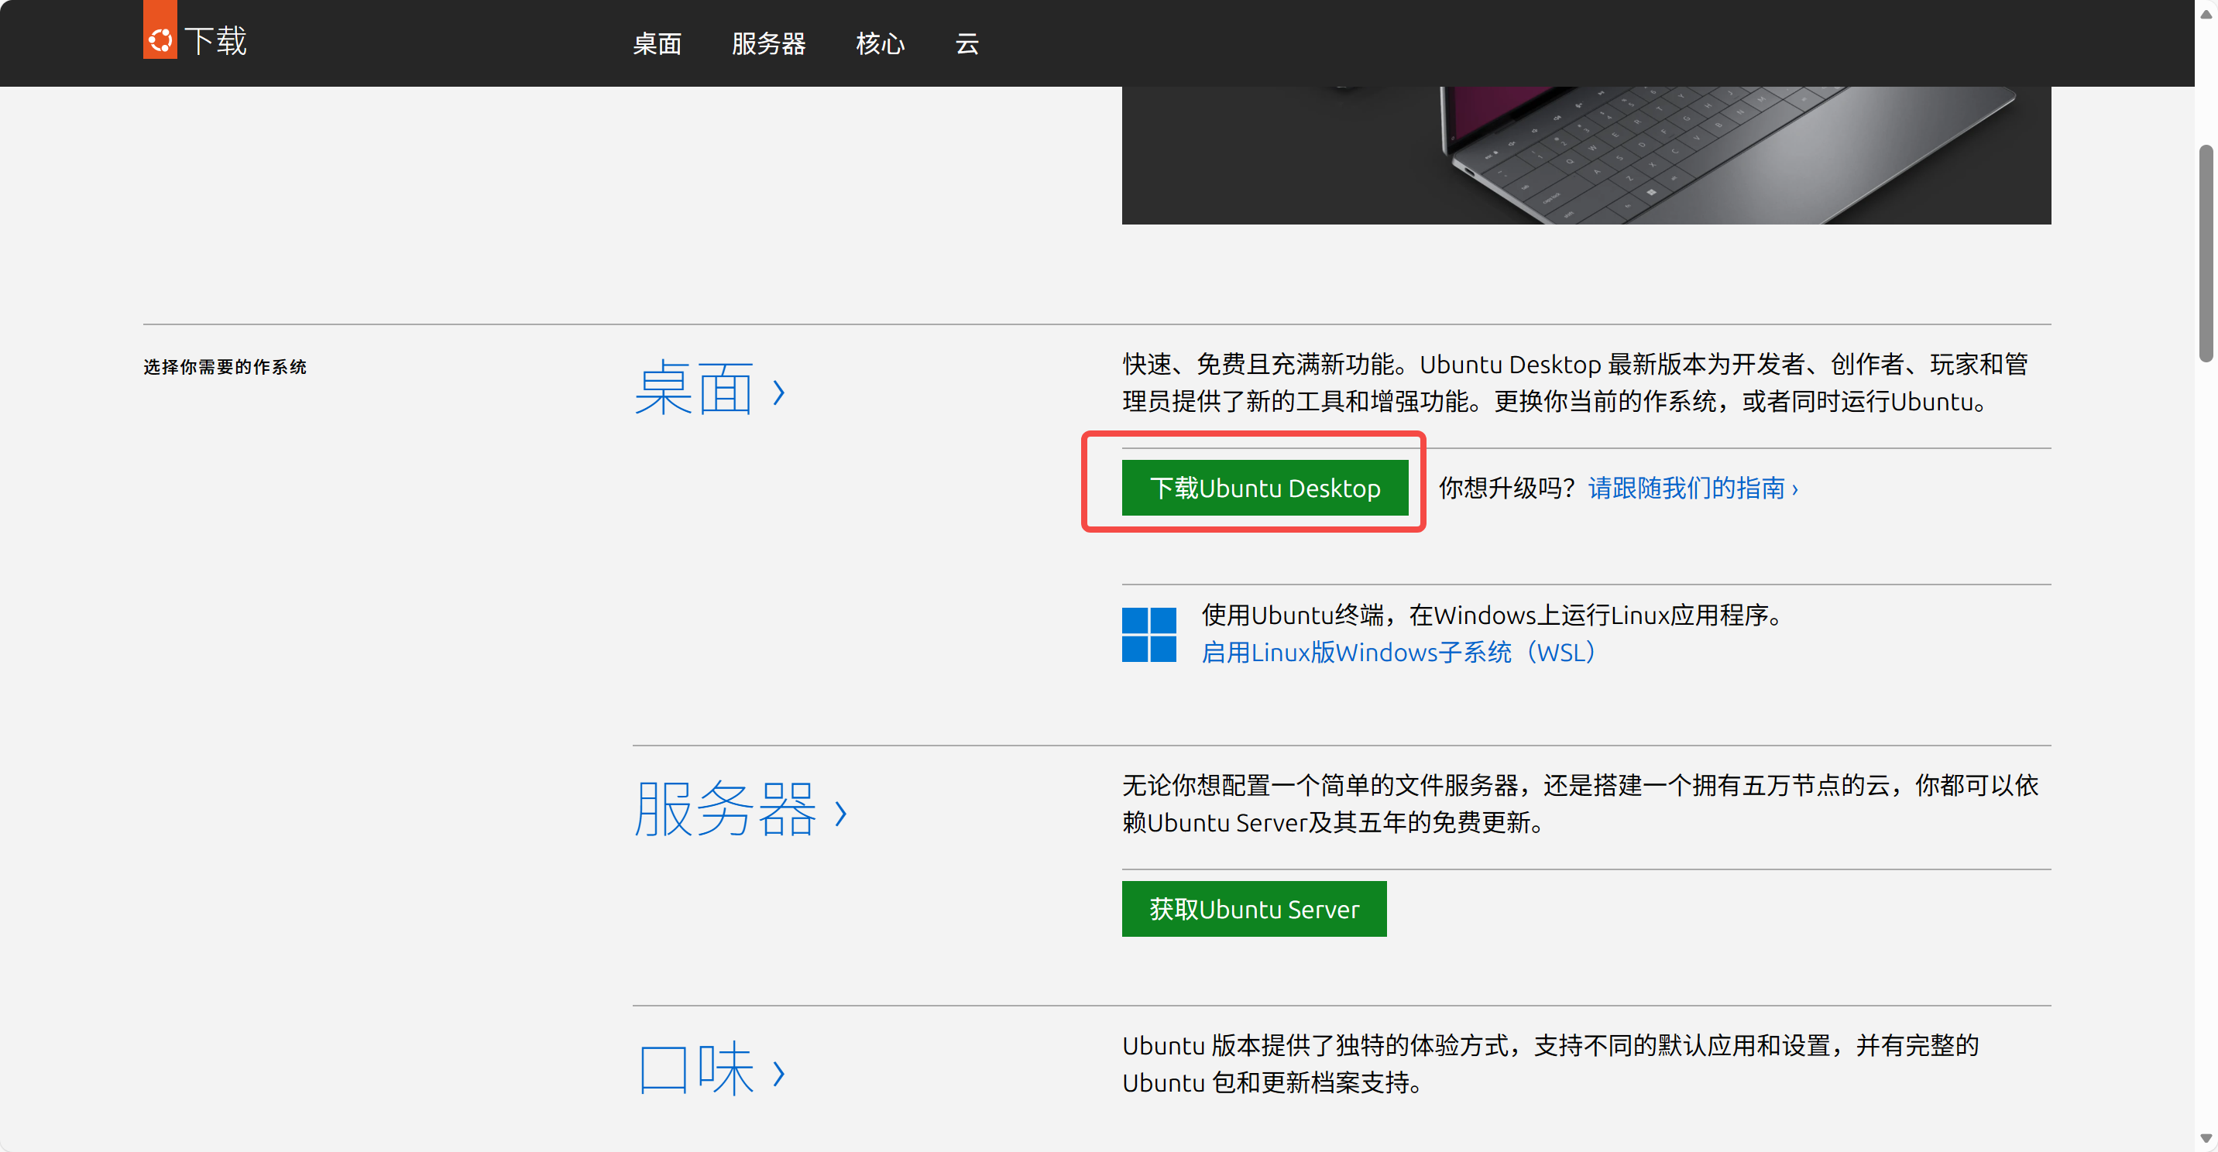Image resolution: width=2218 pixels, height=1152 pixels.
Task: Click the chevron after 服务器 heading
Action: pos(840,814)
